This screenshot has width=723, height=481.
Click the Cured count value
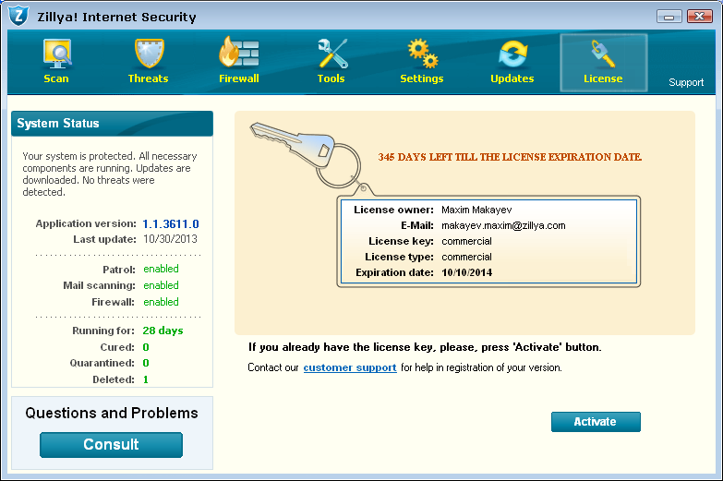tap(146, 347)
